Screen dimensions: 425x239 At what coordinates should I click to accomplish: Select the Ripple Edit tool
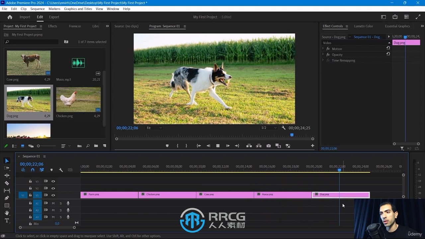7,175
